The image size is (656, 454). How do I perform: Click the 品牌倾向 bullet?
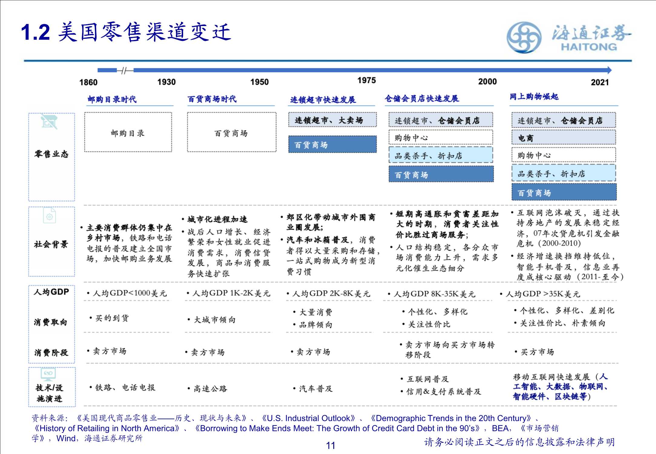pos(315,325)
